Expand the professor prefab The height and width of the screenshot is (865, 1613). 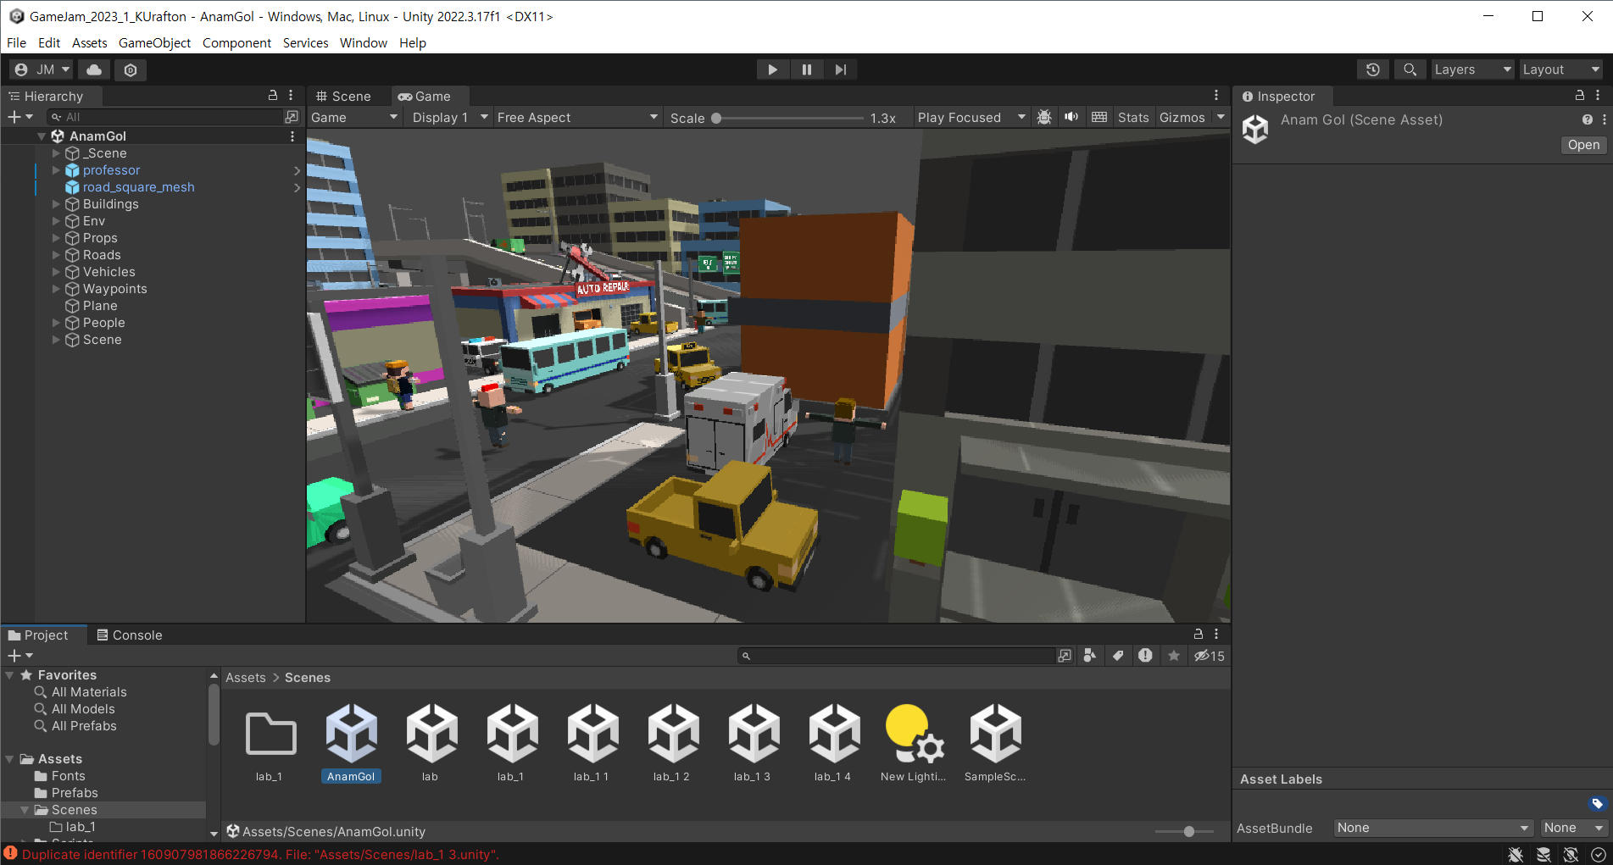pyautogui.click(x=56, y=170)
